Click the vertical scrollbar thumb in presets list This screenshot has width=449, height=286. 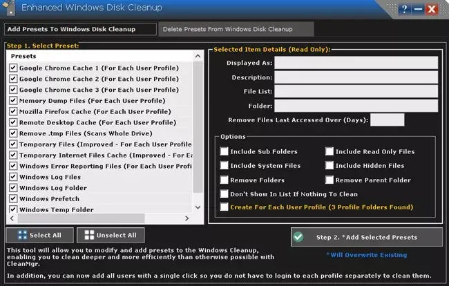[198, 127]
